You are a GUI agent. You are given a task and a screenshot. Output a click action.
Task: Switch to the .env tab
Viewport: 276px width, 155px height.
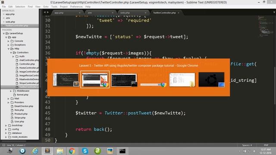pos(100,13)
